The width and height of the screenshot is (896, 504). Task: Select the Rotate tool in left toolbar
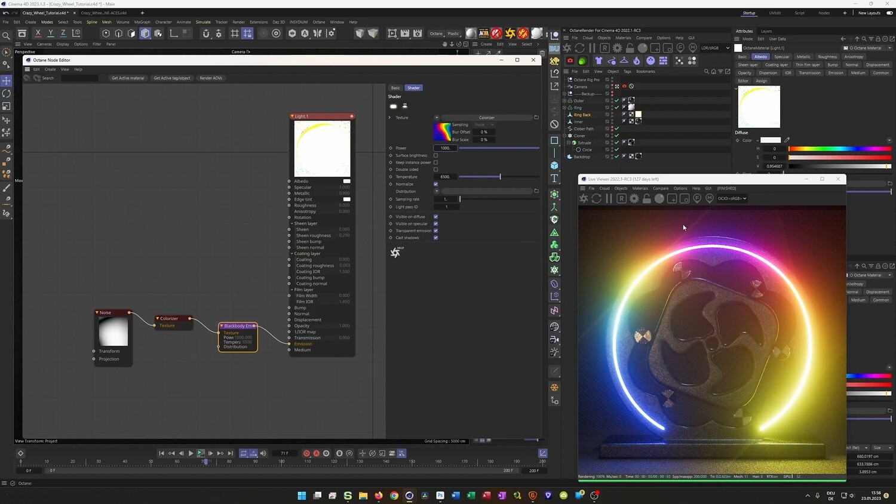tap(7, 94)
